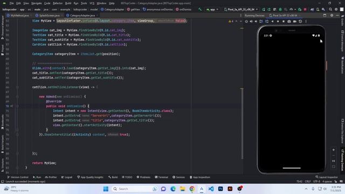Screen dimensions: 345x194
Task: Click CRLF line separator in status bar
Action: (308, 182)
